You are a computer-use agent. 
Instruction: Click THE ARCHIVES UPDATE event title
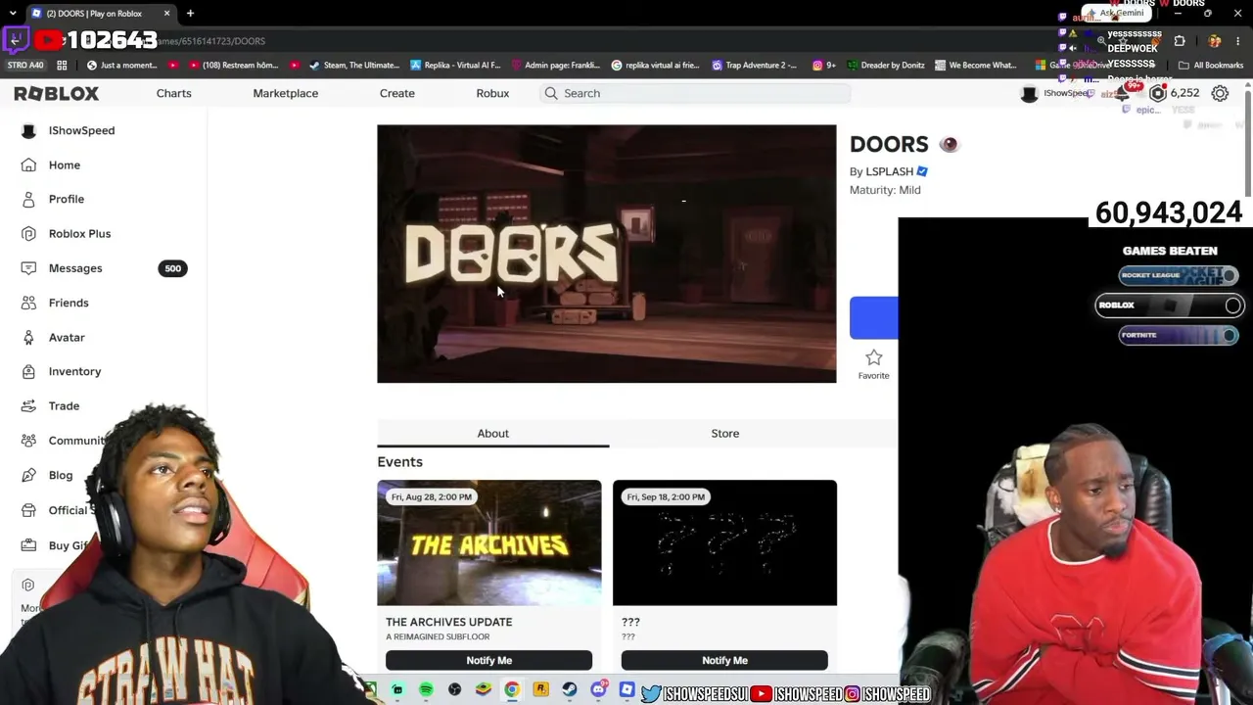[448, 622]
